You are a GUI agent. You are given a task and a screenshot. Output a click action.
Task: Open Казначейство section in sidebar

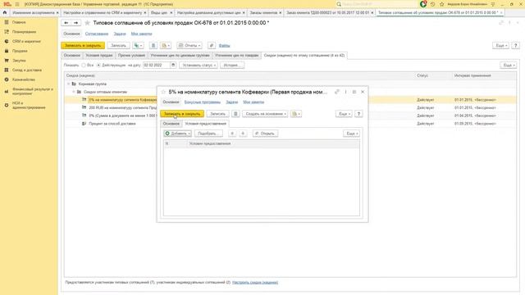coord(24,79)
